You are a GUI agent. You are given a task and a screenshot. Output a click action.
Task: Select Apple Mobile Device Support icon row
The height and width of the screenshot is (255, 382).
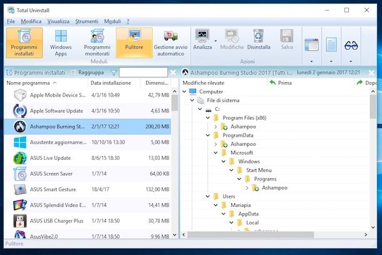tap(20, 95)
